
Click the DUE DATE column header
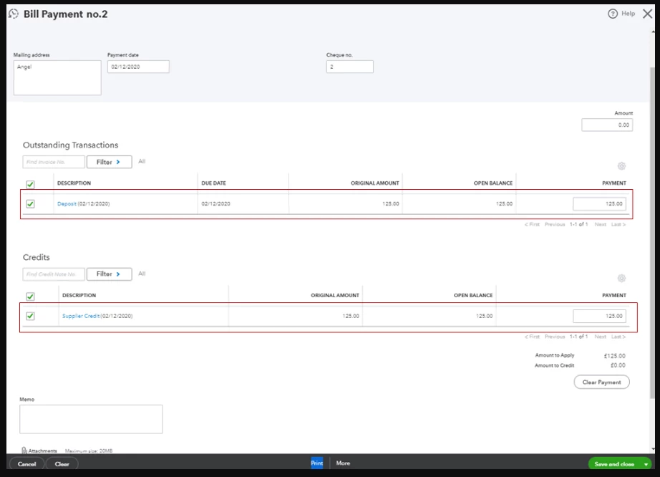pos(213,183)
